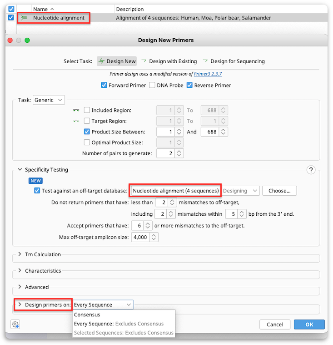
Task: Click the bp from 3' end stepper
Action: pyautogui.click(x=242, y=214)
